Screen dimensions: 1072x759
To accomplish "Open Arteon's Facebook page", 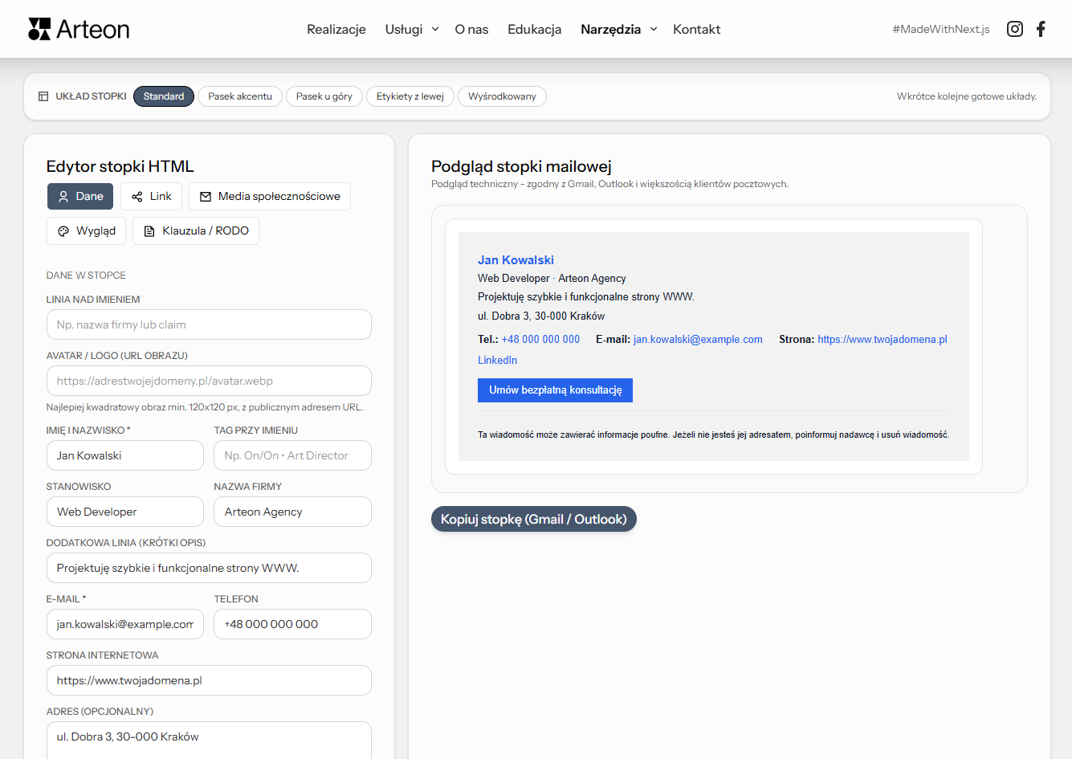I will 1041,28.
